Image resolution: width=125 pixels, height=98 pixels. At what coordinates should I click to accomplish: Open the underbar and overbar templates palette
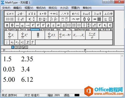(x=65, y=19)
